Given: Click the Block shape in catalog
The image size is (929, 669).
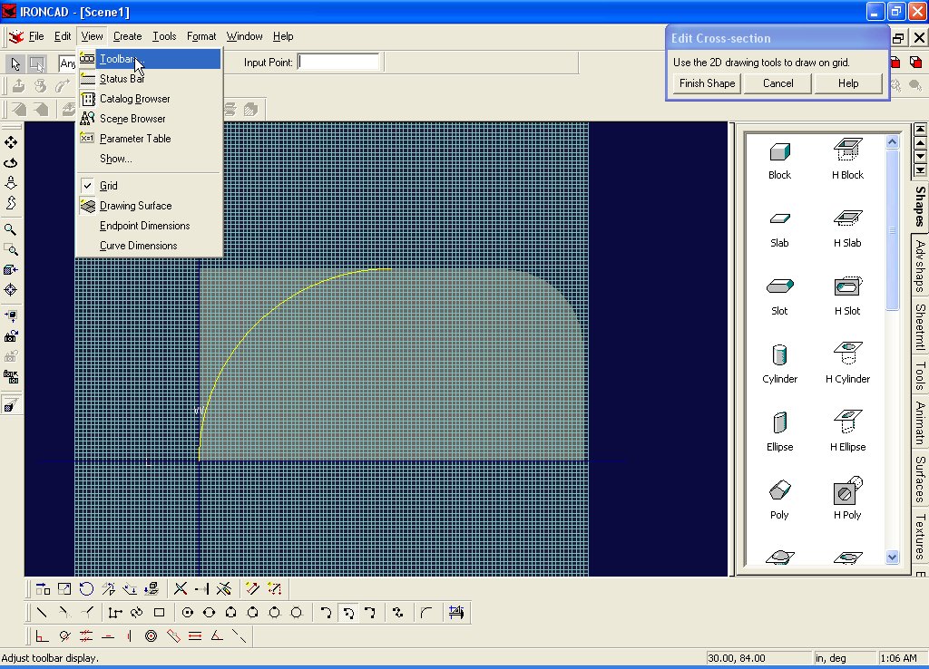Looking at the screenshot, I should [779, 160].
